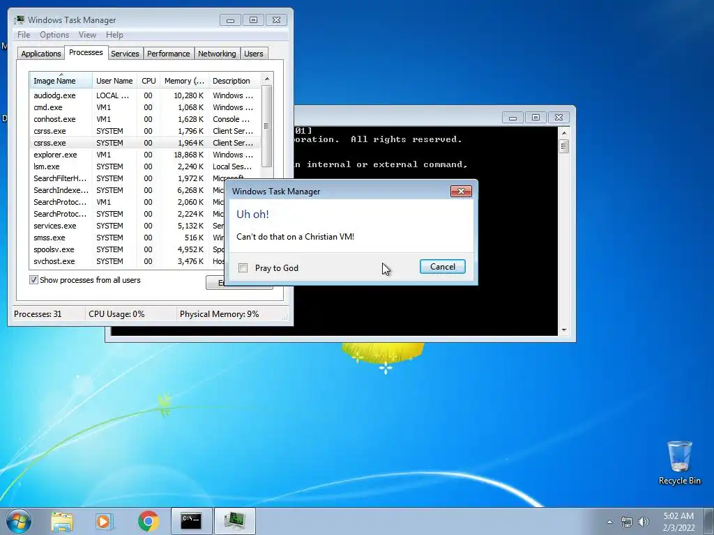Select the audiodg.exe process row
The width and height of the screenshot is (714, 535).
pos(145,95)
